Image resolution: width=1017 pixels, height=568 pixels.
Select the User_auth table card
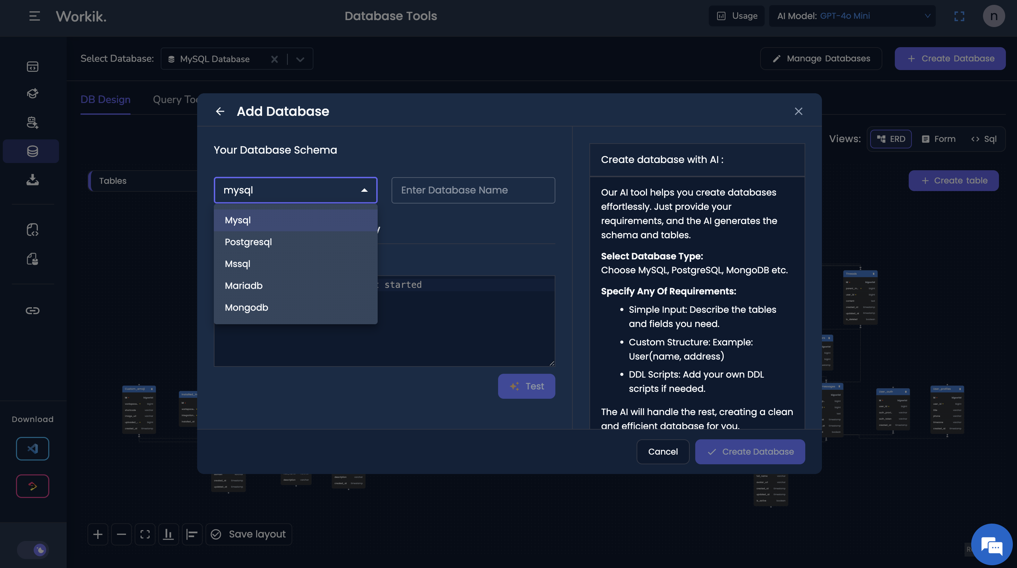(x=893, y=410)
